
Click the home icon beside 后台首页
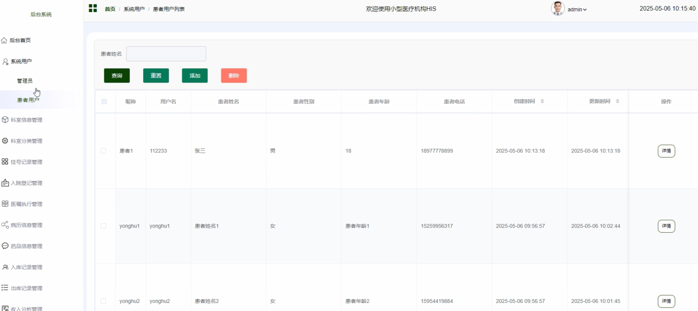click(4, 40)
